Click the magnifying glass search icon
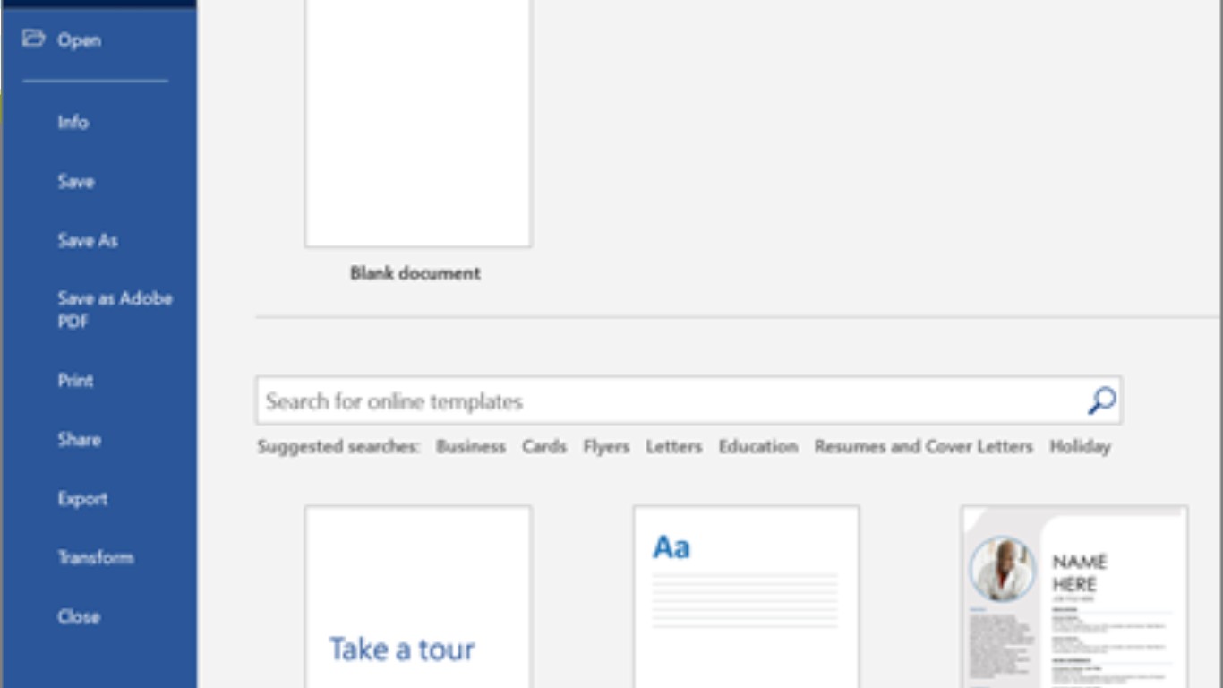Viewport: 1223px width, 688px height. [1101, 400]
